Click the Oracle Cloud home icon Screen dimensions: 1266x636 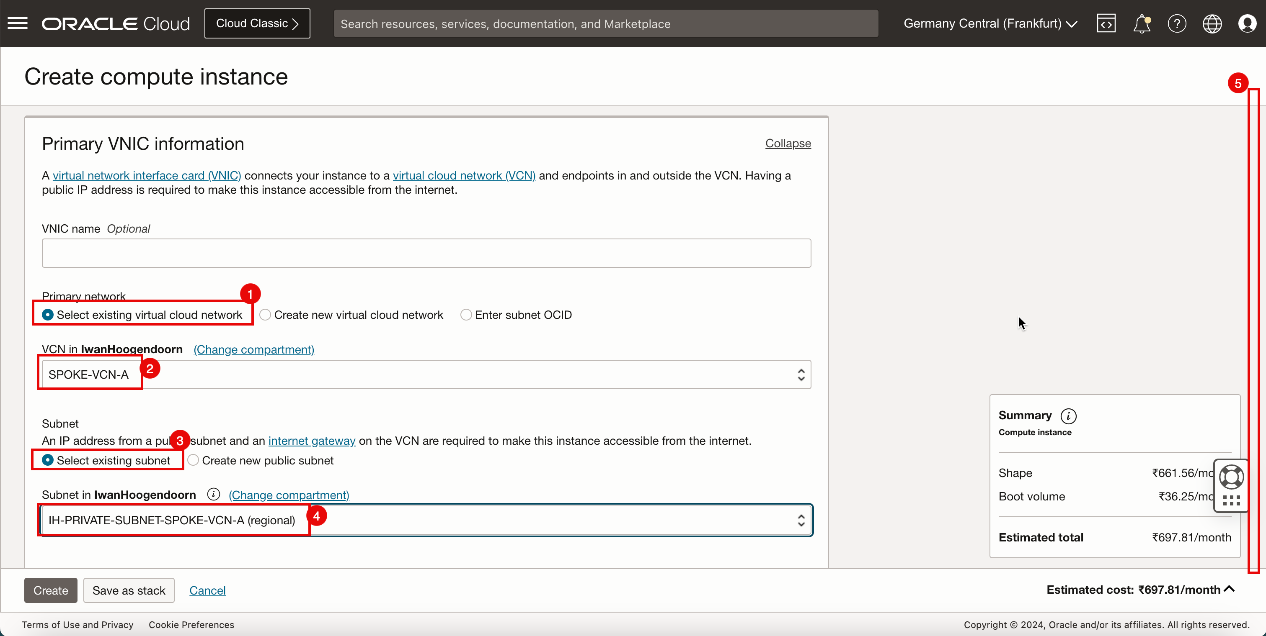point(116,23)
